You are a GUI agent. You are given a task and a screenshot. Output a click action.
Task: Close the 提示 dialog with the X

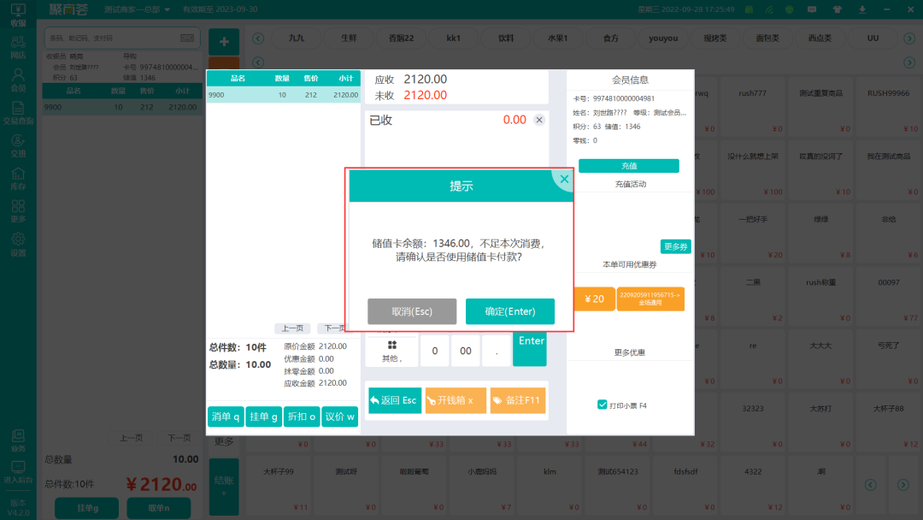[x=564, y=180]
